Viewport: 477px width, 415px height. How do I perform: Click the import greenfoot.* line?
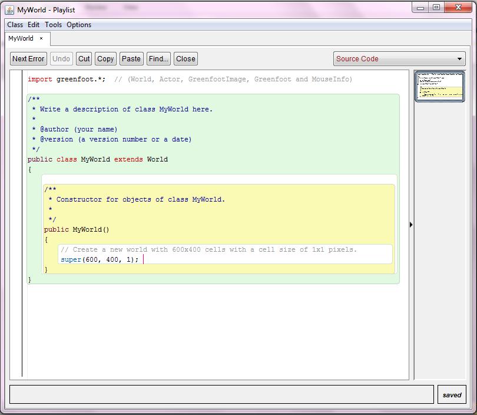click(x=190, y=79)
